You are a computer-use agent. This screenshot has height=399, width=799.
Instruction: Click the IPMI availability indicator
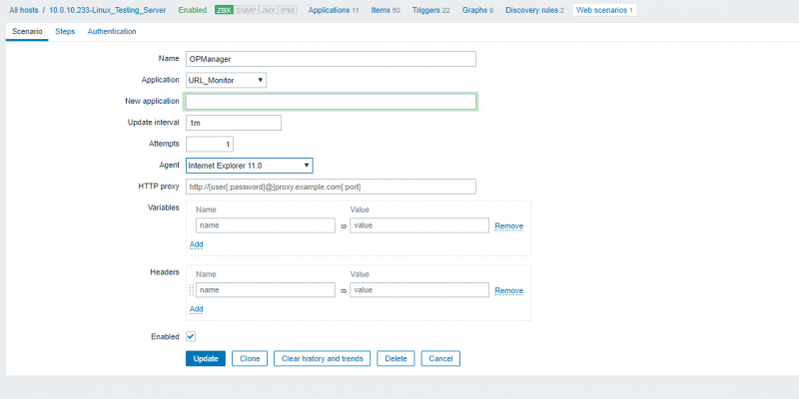pyautogui.click(x=288, y=10)
